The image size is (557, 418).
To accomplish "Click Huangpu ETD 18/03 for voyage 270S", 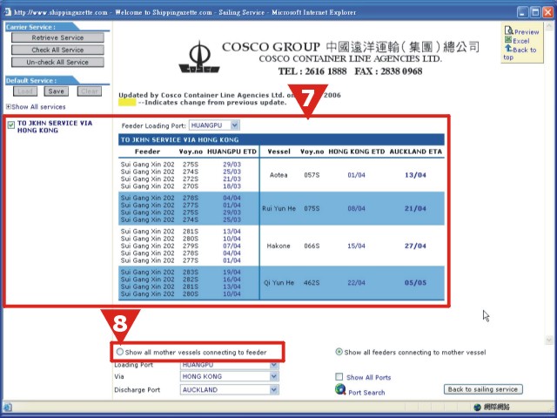I will (x=232, y=186).
